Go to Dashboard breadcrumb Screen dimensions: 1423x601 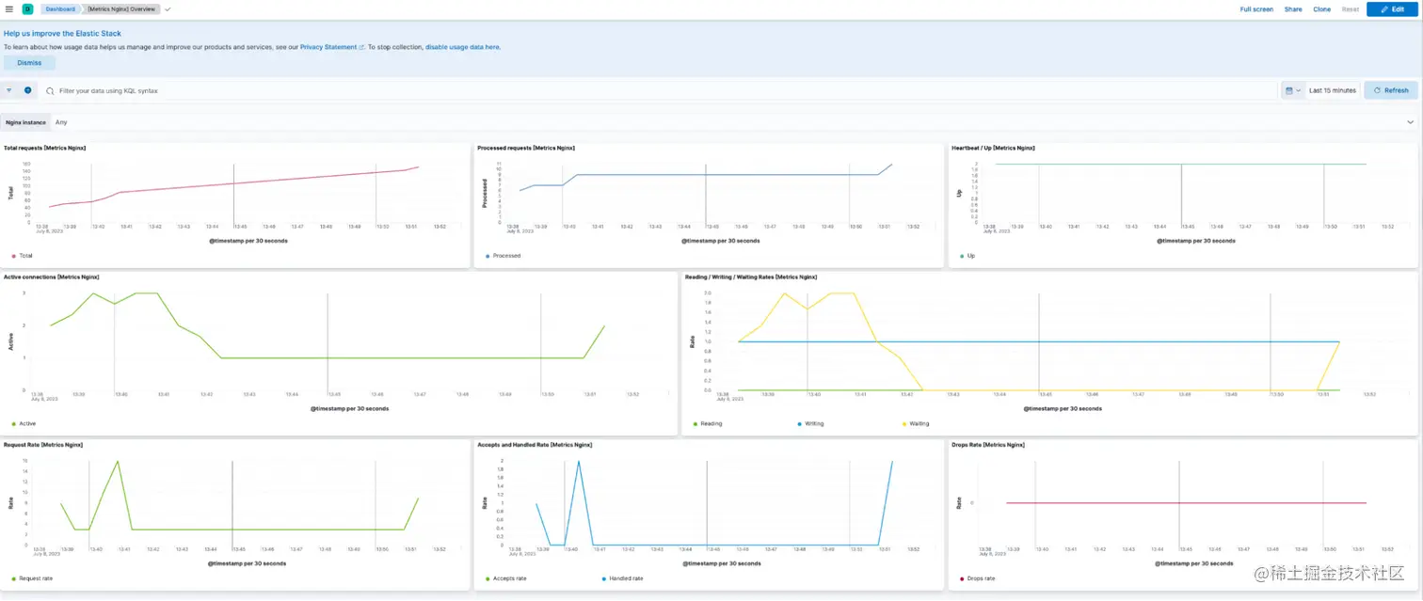[x=59, y=8]
